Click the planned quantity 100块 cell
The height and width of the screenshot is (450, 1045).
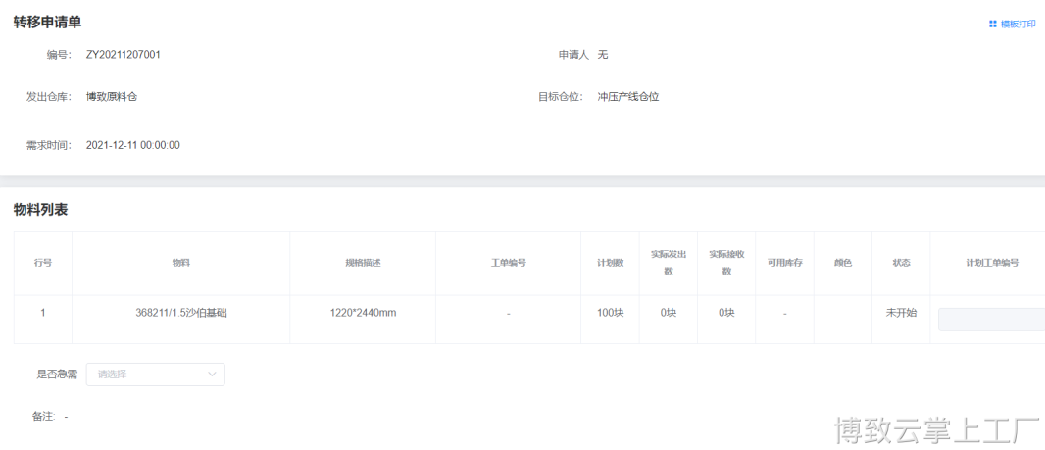[610, 313]
